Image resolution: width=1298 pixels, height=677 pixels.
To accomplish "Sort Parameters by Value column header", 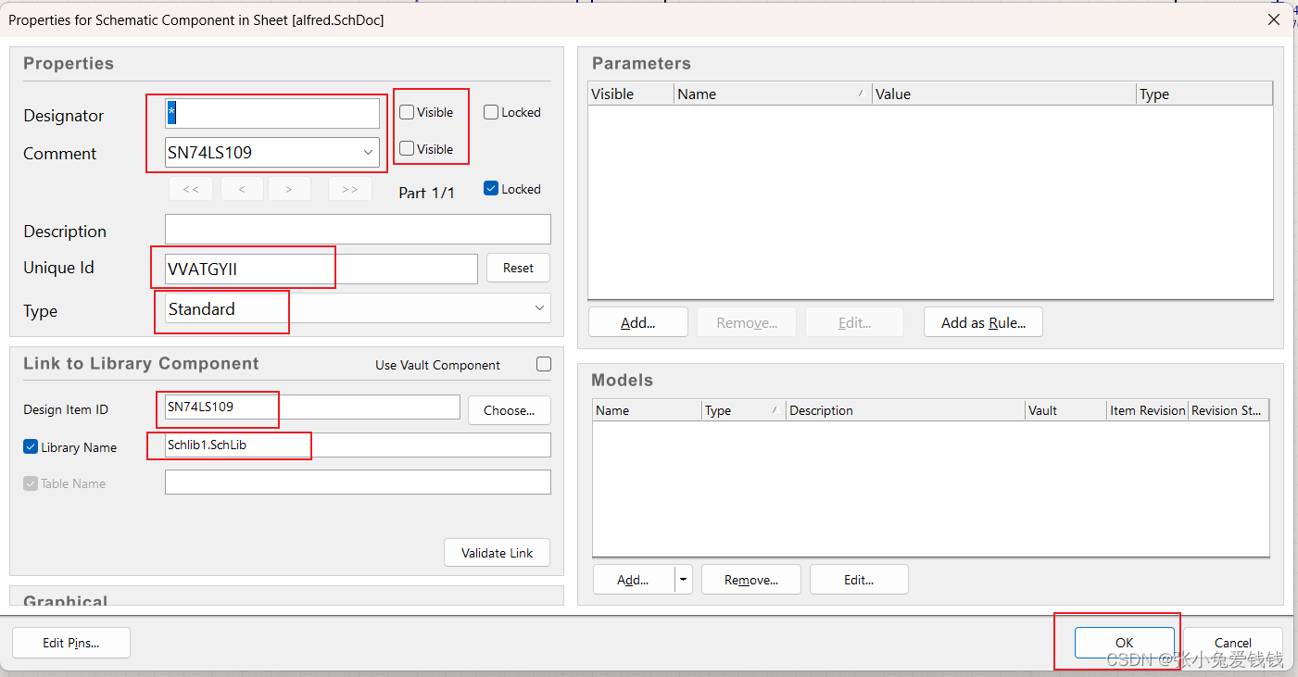I will 1003,94.
